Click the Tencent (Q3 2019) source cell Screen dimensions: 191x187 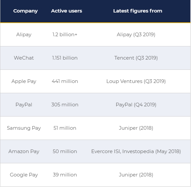coord(136,58)
